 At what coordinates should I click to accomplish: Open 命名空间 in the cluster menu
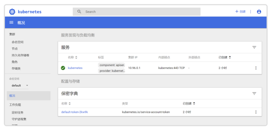coord(18,42)
